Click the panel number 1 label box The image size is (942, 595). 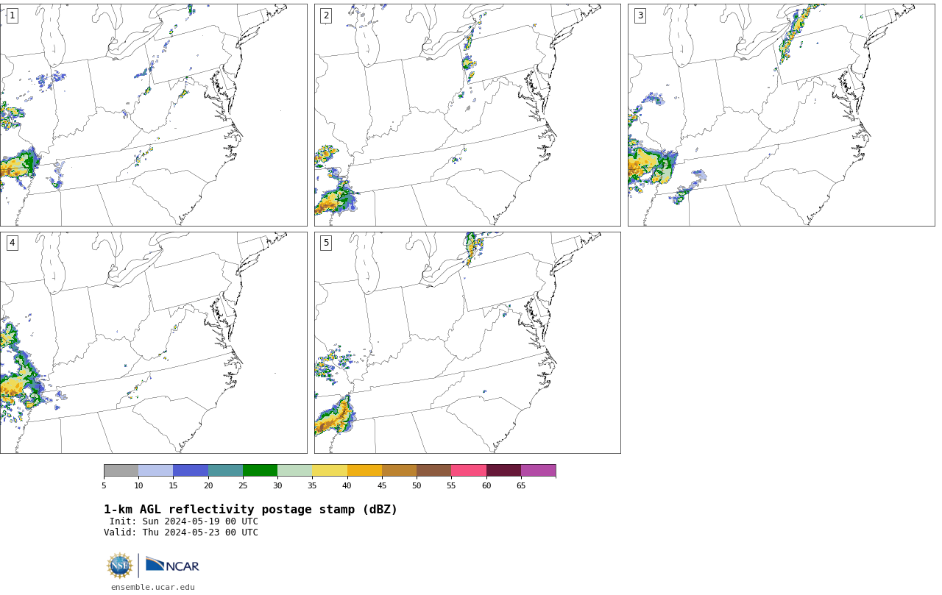click(x=12, y=15)
